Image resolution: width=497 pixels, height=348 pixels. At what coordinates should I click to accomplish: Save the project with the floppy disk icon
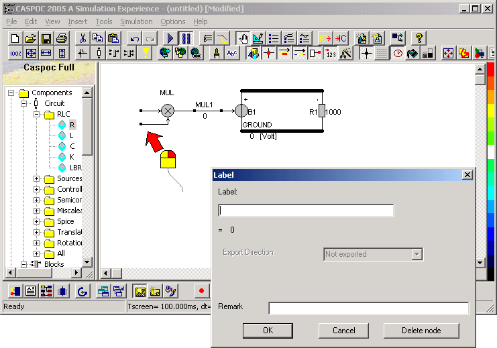click(x=46, y=38)
